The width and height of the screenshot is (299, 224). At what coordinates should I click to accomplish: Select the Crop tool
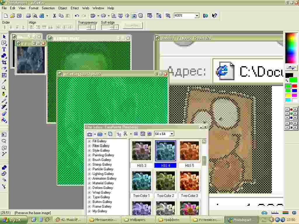click(4, 62)
